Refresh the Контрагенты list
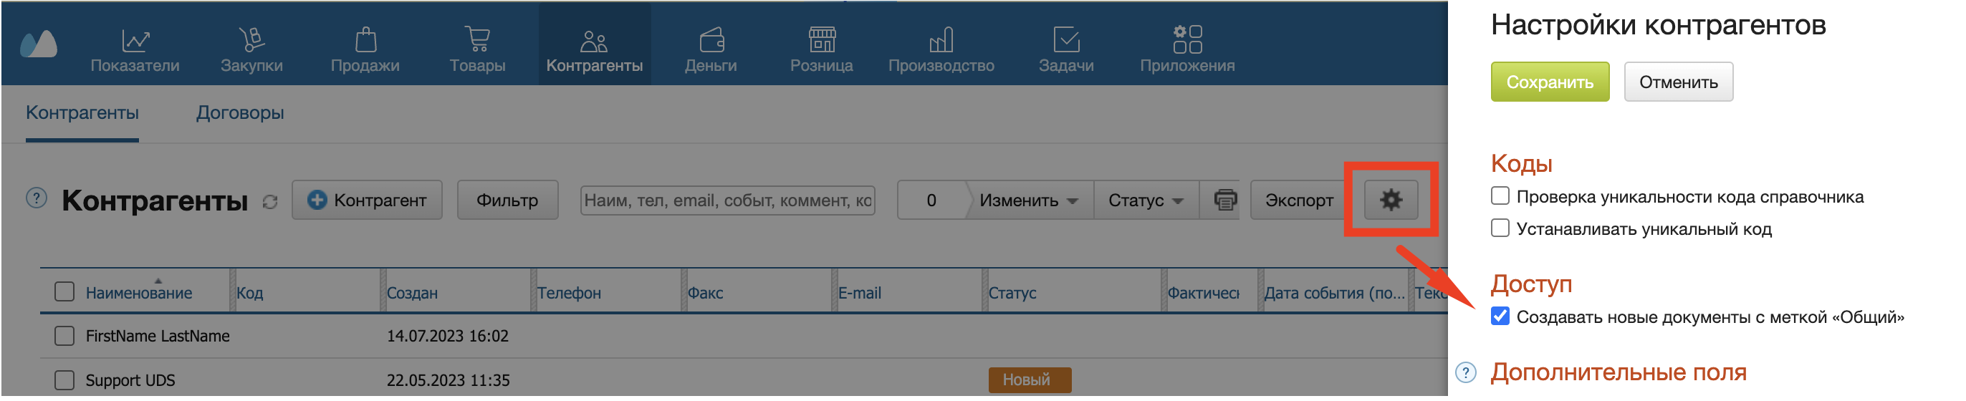The width and height of the screenshot is (1966, 401). coord(270,202)
